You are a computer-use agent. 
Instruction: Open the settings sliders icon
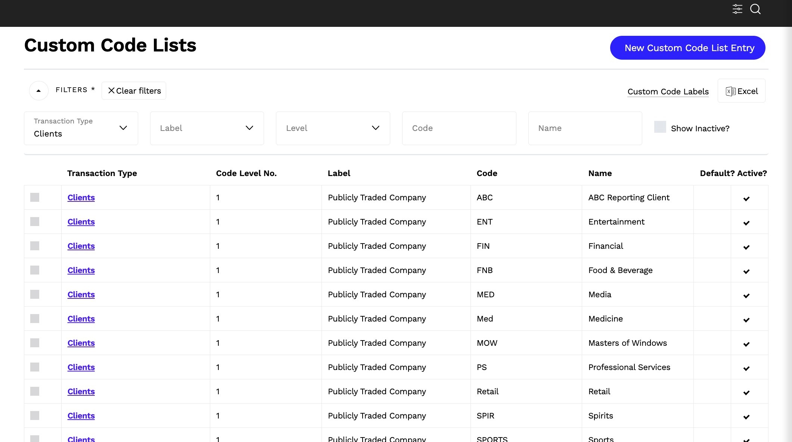[x=737, y=9]
